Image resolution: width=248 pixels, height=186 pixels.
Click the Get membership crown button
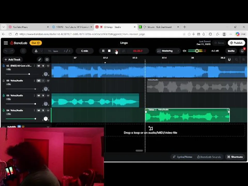point(36,43)
